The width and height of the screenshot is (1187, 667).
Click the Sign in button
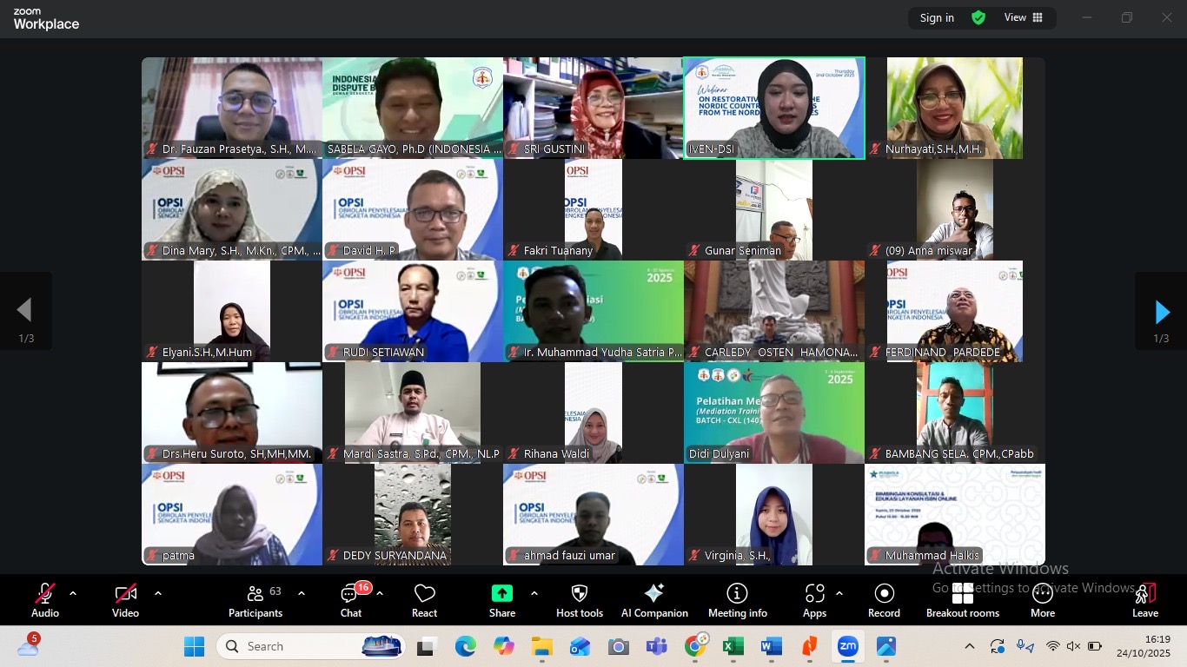tap(937, 18)
